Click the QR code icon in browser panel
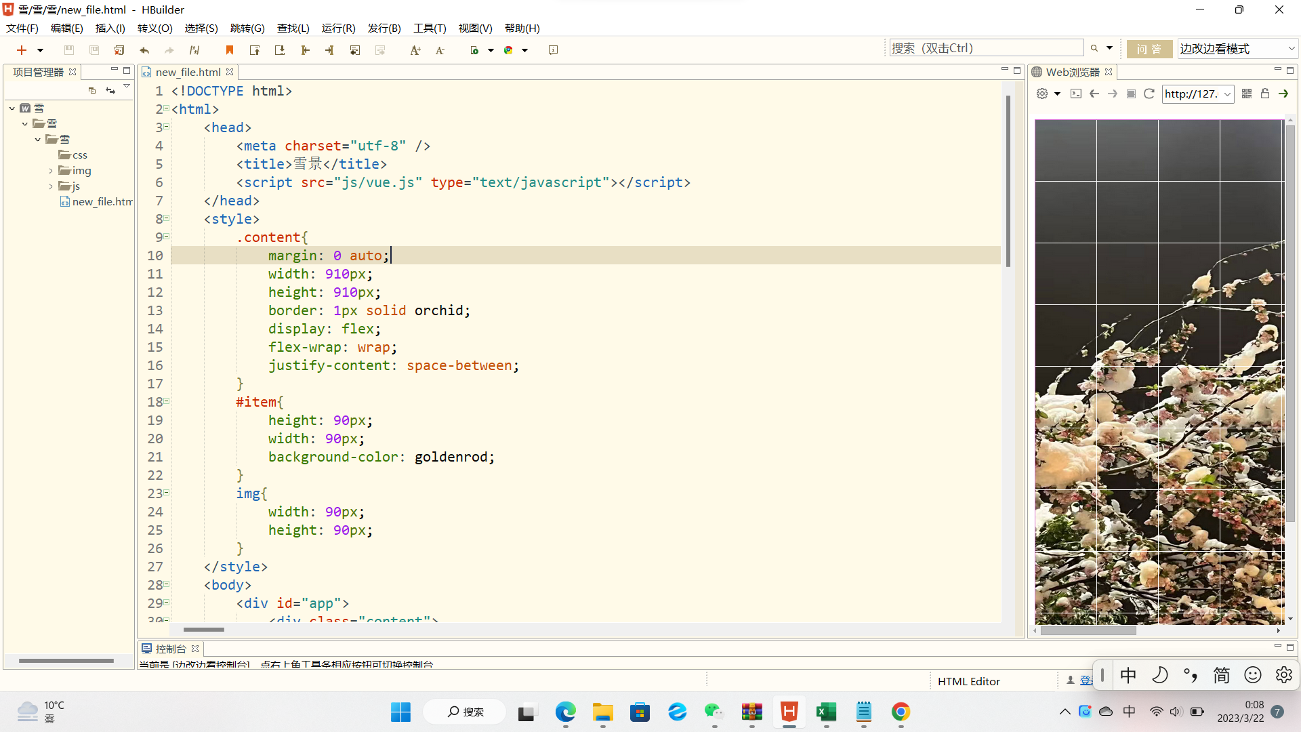This screenshot has height=732, width=1301. tap(1247, 94)
